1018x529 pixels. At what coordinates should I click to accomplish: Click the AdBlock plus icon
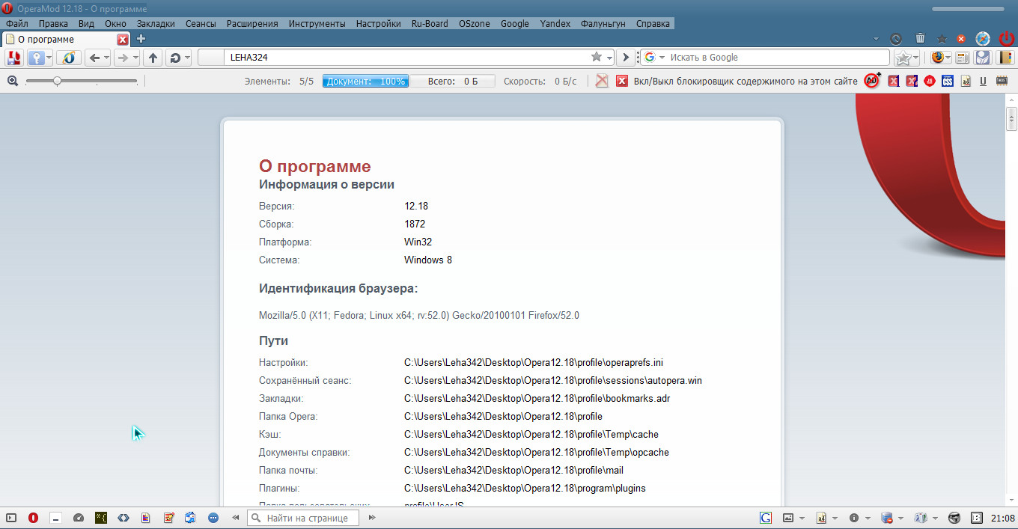pos(872,81)
